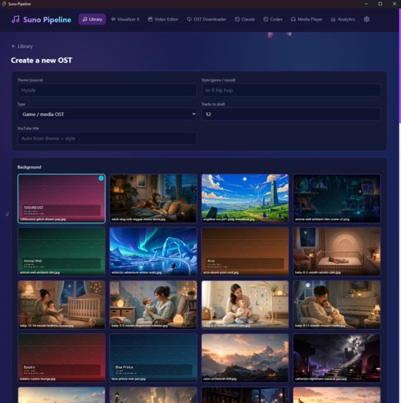Click the vertical scrollbar on right edge
Screen dimensions: 401x403
(400, 67)
